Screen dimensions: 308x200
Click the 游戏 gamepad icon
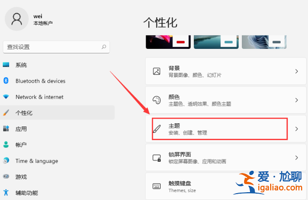6,176
